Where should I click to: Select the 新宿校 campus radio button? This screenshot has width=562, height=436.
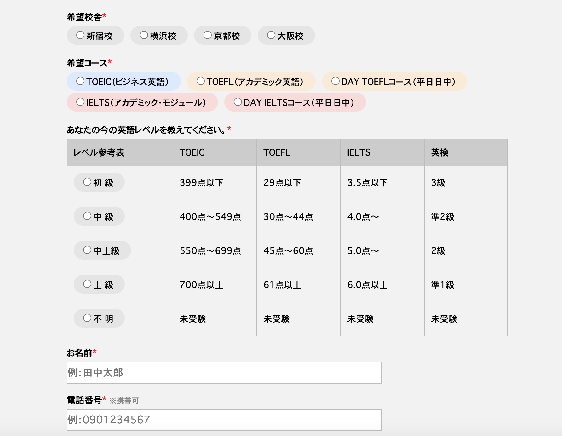[80, 35]
